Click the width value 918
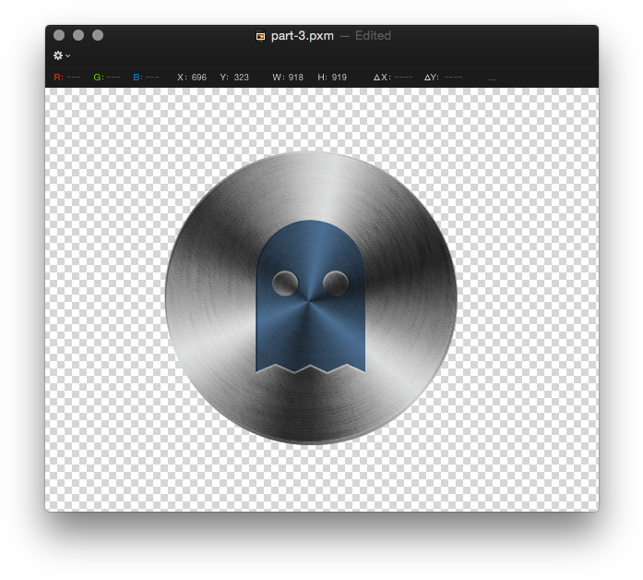Image resolution: width=643 pixels, height=580 pixels. 294,78
